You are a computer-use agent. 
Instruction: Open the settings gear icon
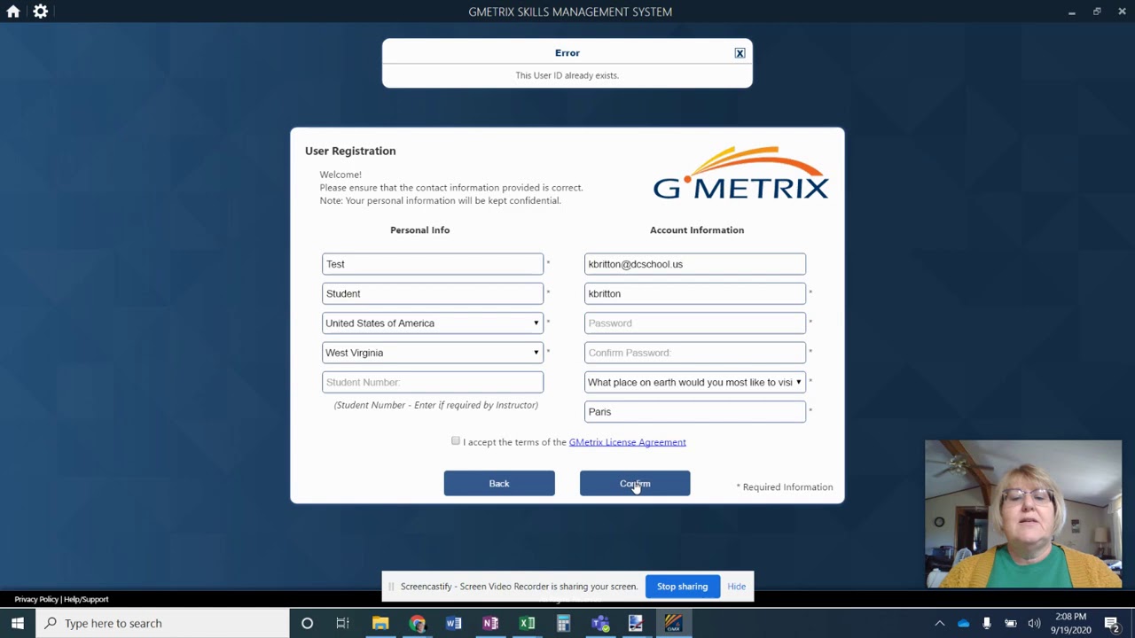(x=40, y=12)
